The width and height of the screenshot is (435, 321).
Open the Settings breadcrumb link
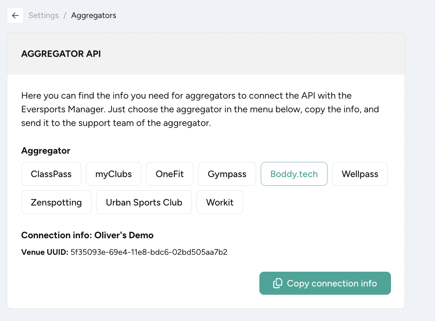pos(44,15)
